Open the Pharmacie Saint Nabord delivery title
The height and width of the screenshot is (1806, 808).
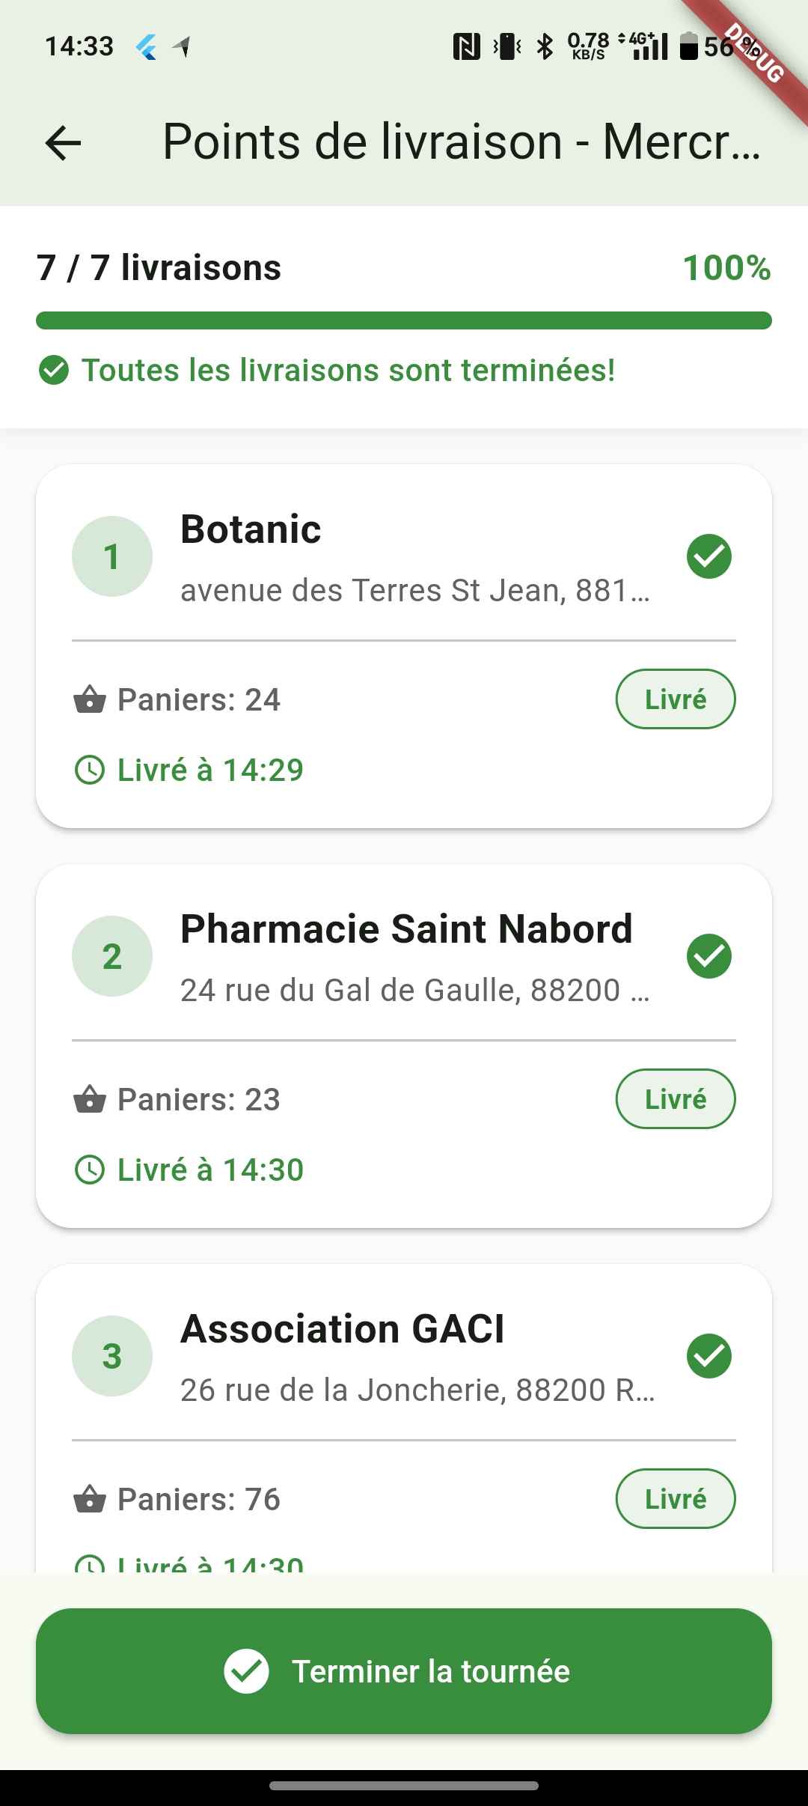tap(406, 929)
